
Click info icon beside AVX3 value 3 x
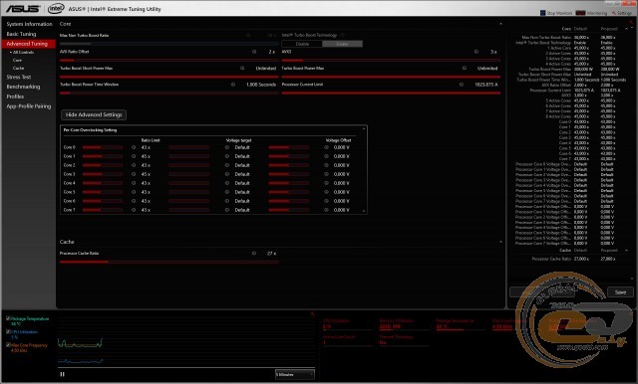pyautogui.click(x=477, y=52)
